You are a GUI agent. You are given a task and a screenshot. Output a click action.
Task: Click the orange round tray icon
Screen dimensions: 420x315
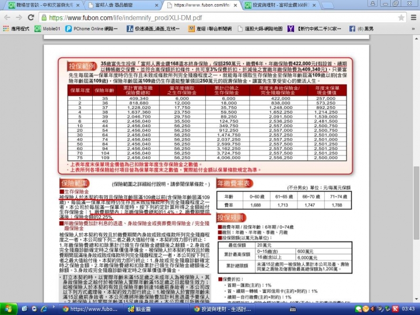coord(366,309)
